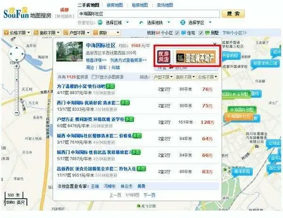Open the 壹汇城不动产 banner
The height and width of the screenshot is (218, 283).
(x=196, y=57)
